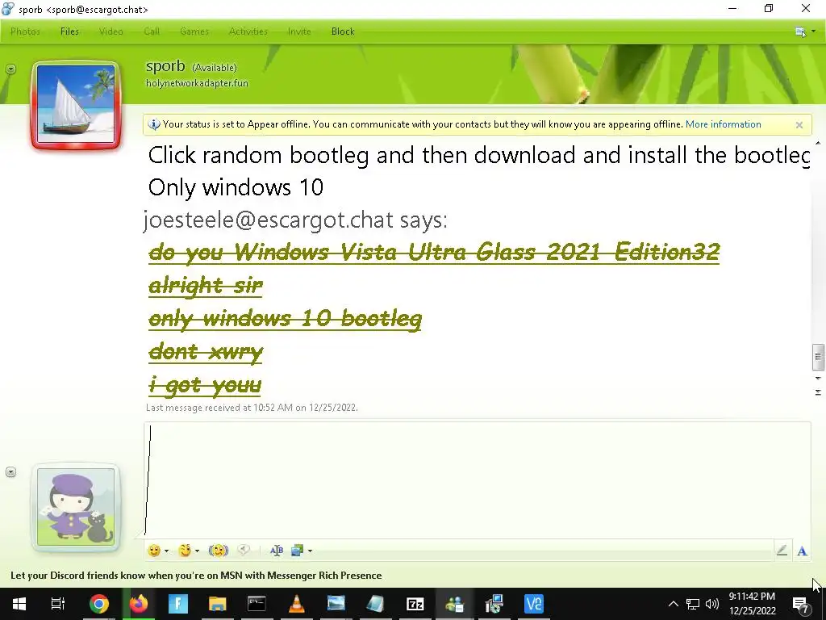The width and height of the screenshot is (826, 620).
Task: Click the Video toolbar item
Action: (111, 31)
